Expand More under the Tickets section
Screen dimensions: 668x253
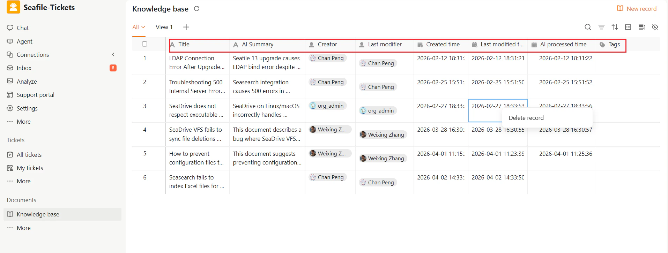[23, 181]
